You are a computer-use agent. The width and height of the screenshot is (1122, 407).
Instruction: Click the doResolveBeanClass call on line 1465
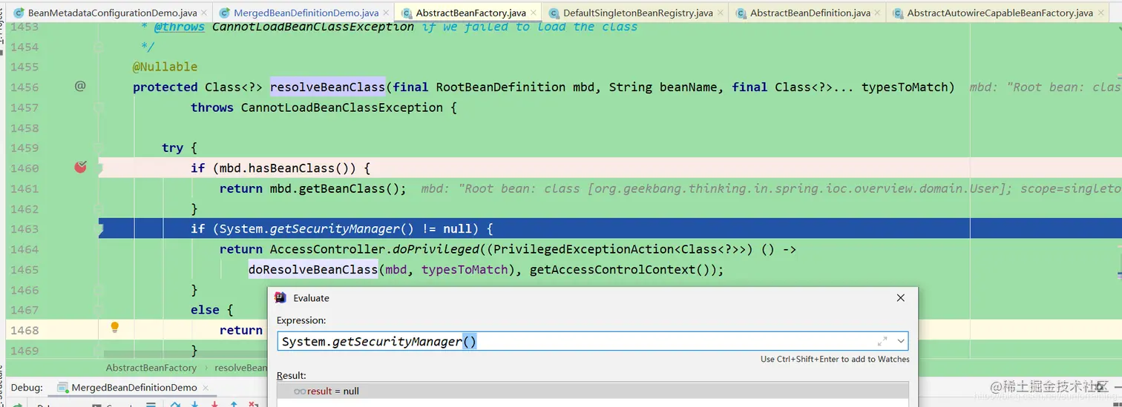[313, 270]
